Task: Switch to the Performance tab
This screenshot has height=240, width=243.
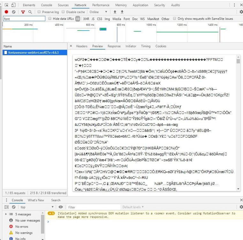Action: pos(101,5)
